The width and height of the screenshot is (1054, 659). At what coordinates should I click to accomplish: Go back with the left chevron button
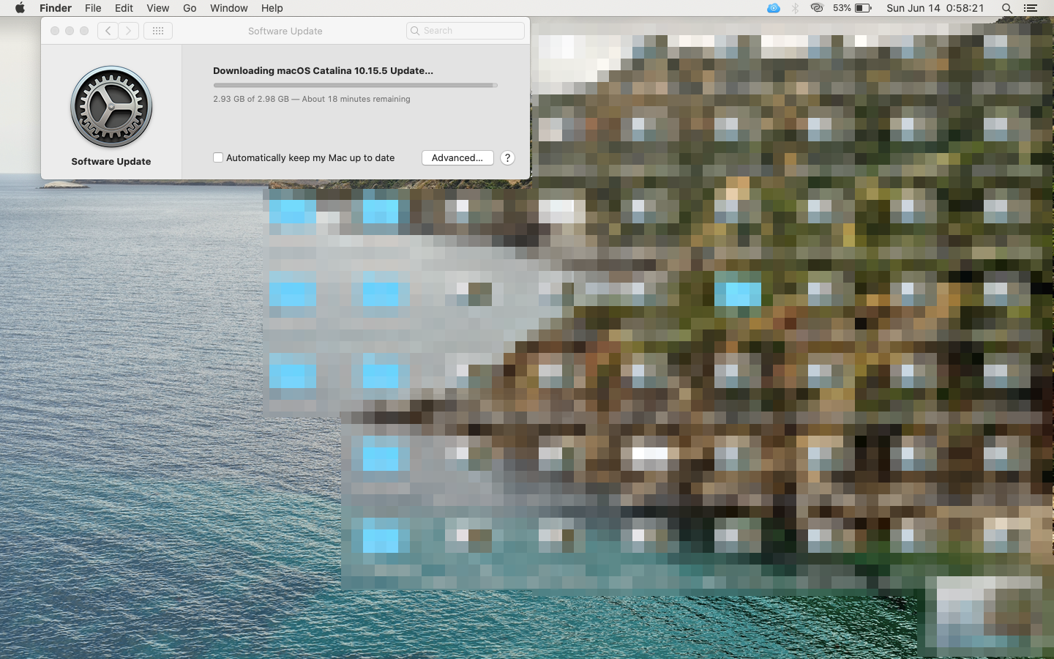(108, 31)
